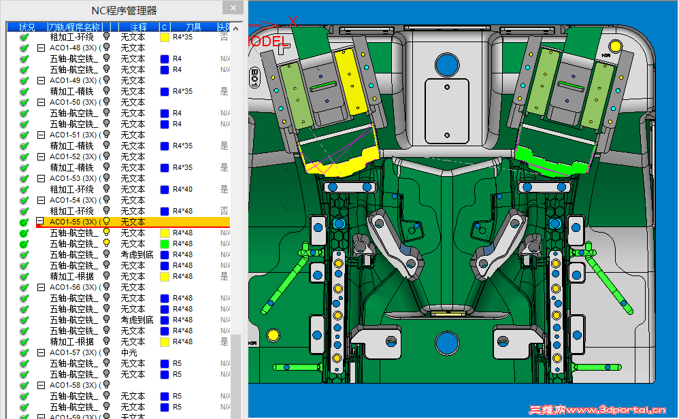Click the status checkmark of highlighted ACO1-55
Screen dimensions: 679x419
tap(24, 222)
